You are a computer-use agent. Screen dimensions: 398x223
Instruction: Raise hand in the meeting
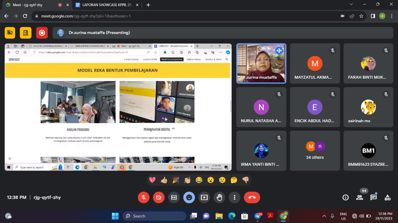220,198
